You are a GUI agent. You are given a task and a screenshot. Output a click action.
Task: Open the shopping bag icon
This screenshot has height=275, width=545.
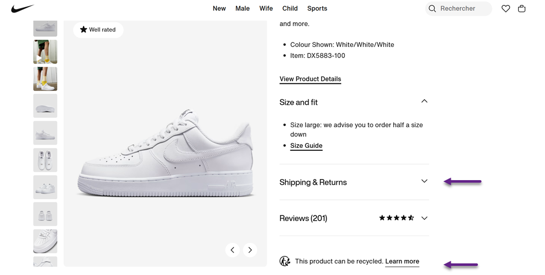522,9
